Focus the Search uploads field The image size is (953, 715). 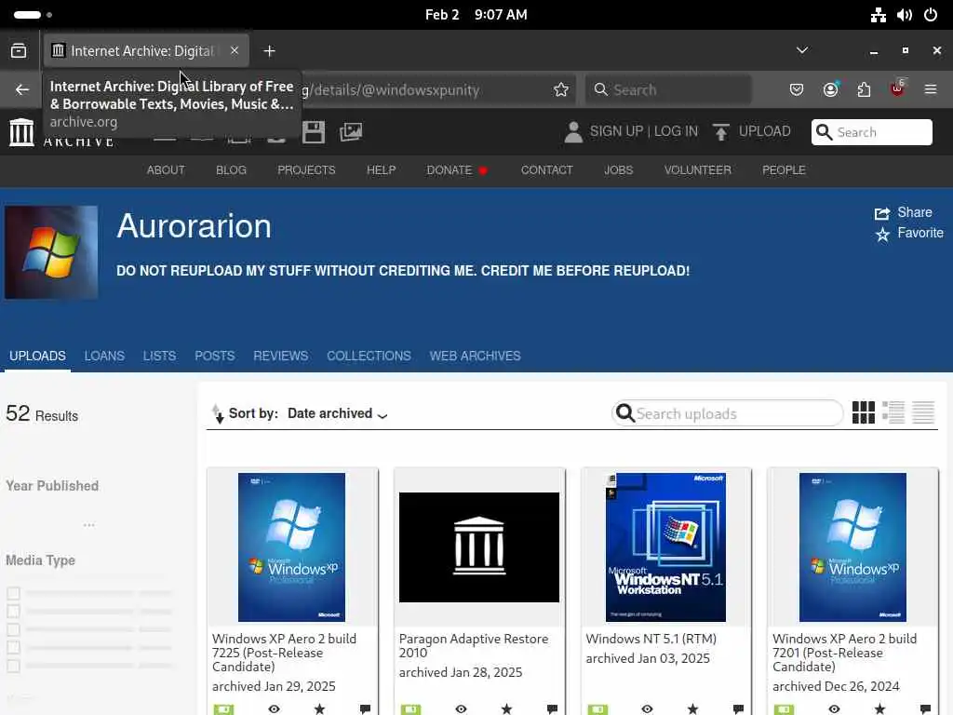pyautogui.click(x=728, y=413)
